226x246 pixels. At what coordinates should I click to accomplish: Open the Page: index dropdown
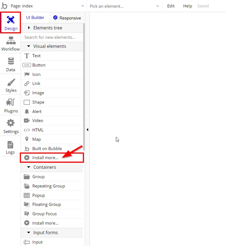click(x=47, y=6)
